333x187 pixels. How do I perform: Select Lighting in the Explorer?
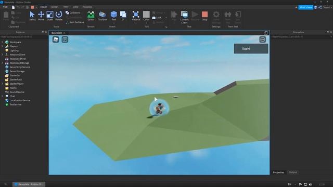14,50
